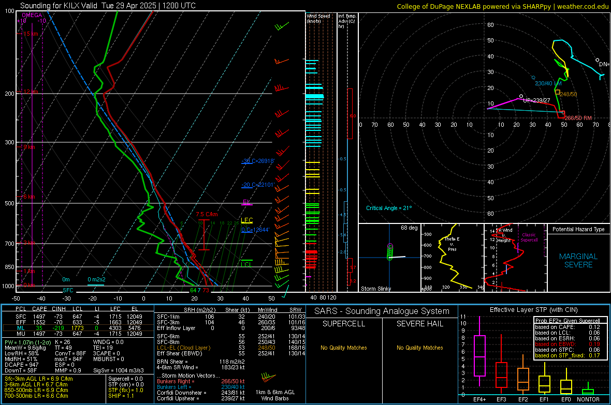Select the MU parcel row

point(79,334)
